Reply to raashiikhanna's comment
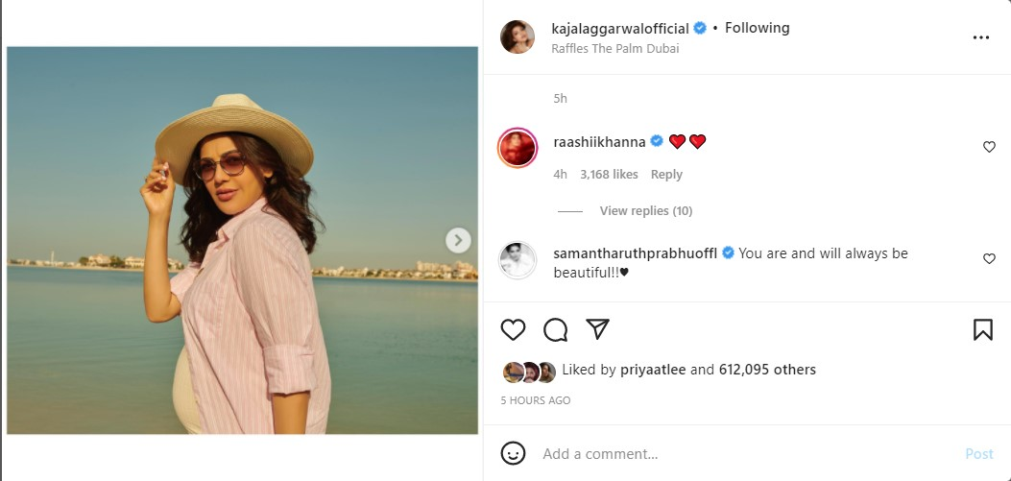The image size is (1011, 481). tap(666, 175)
